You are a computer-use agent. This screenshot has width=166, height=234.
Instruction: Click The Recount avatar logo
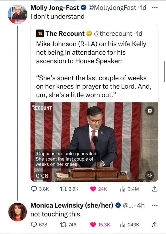[x=40, y=33]
